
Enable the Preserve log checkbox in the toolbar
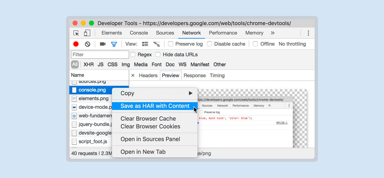click(x=170, y=44)
